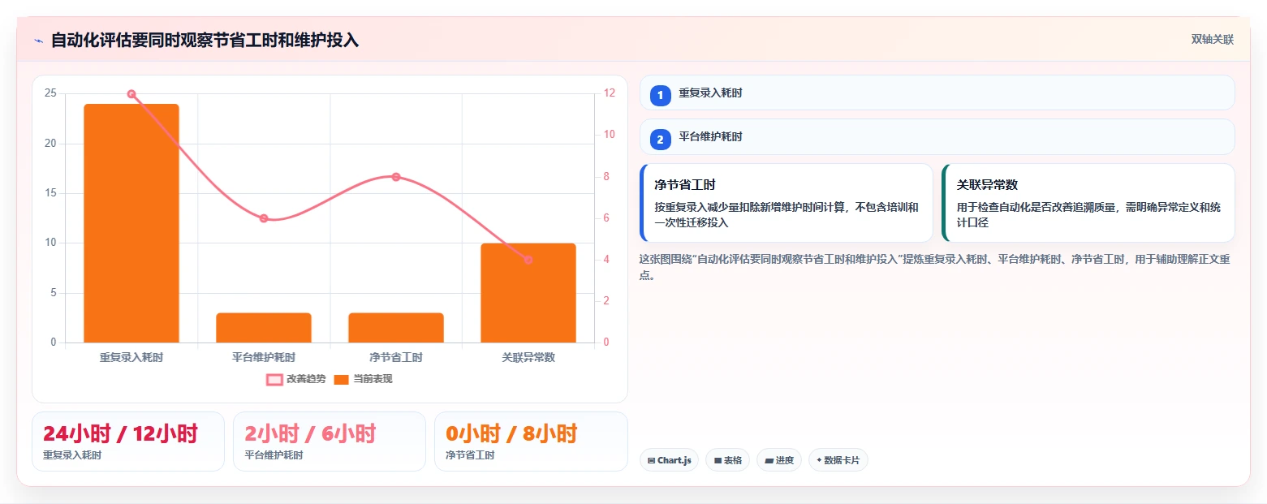This screenshot has width=1267, height=504.
Task: Click the 数据卡片 tag
Action: tap(838, 460)
